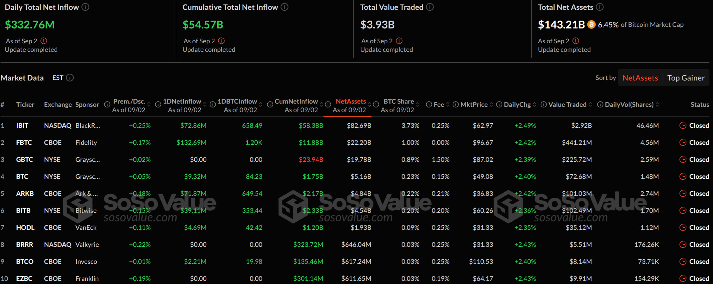
Task: Click BlackR... sponsor cell
Action: 87,125
